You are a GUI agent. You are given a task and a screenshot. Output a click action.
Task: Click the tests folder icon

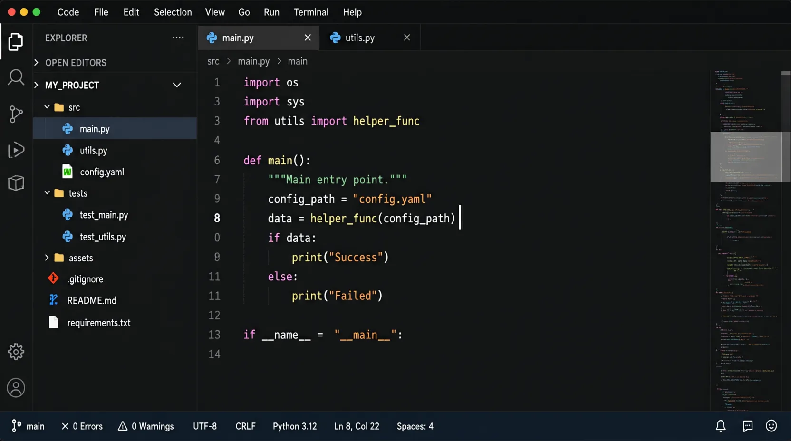59,193
